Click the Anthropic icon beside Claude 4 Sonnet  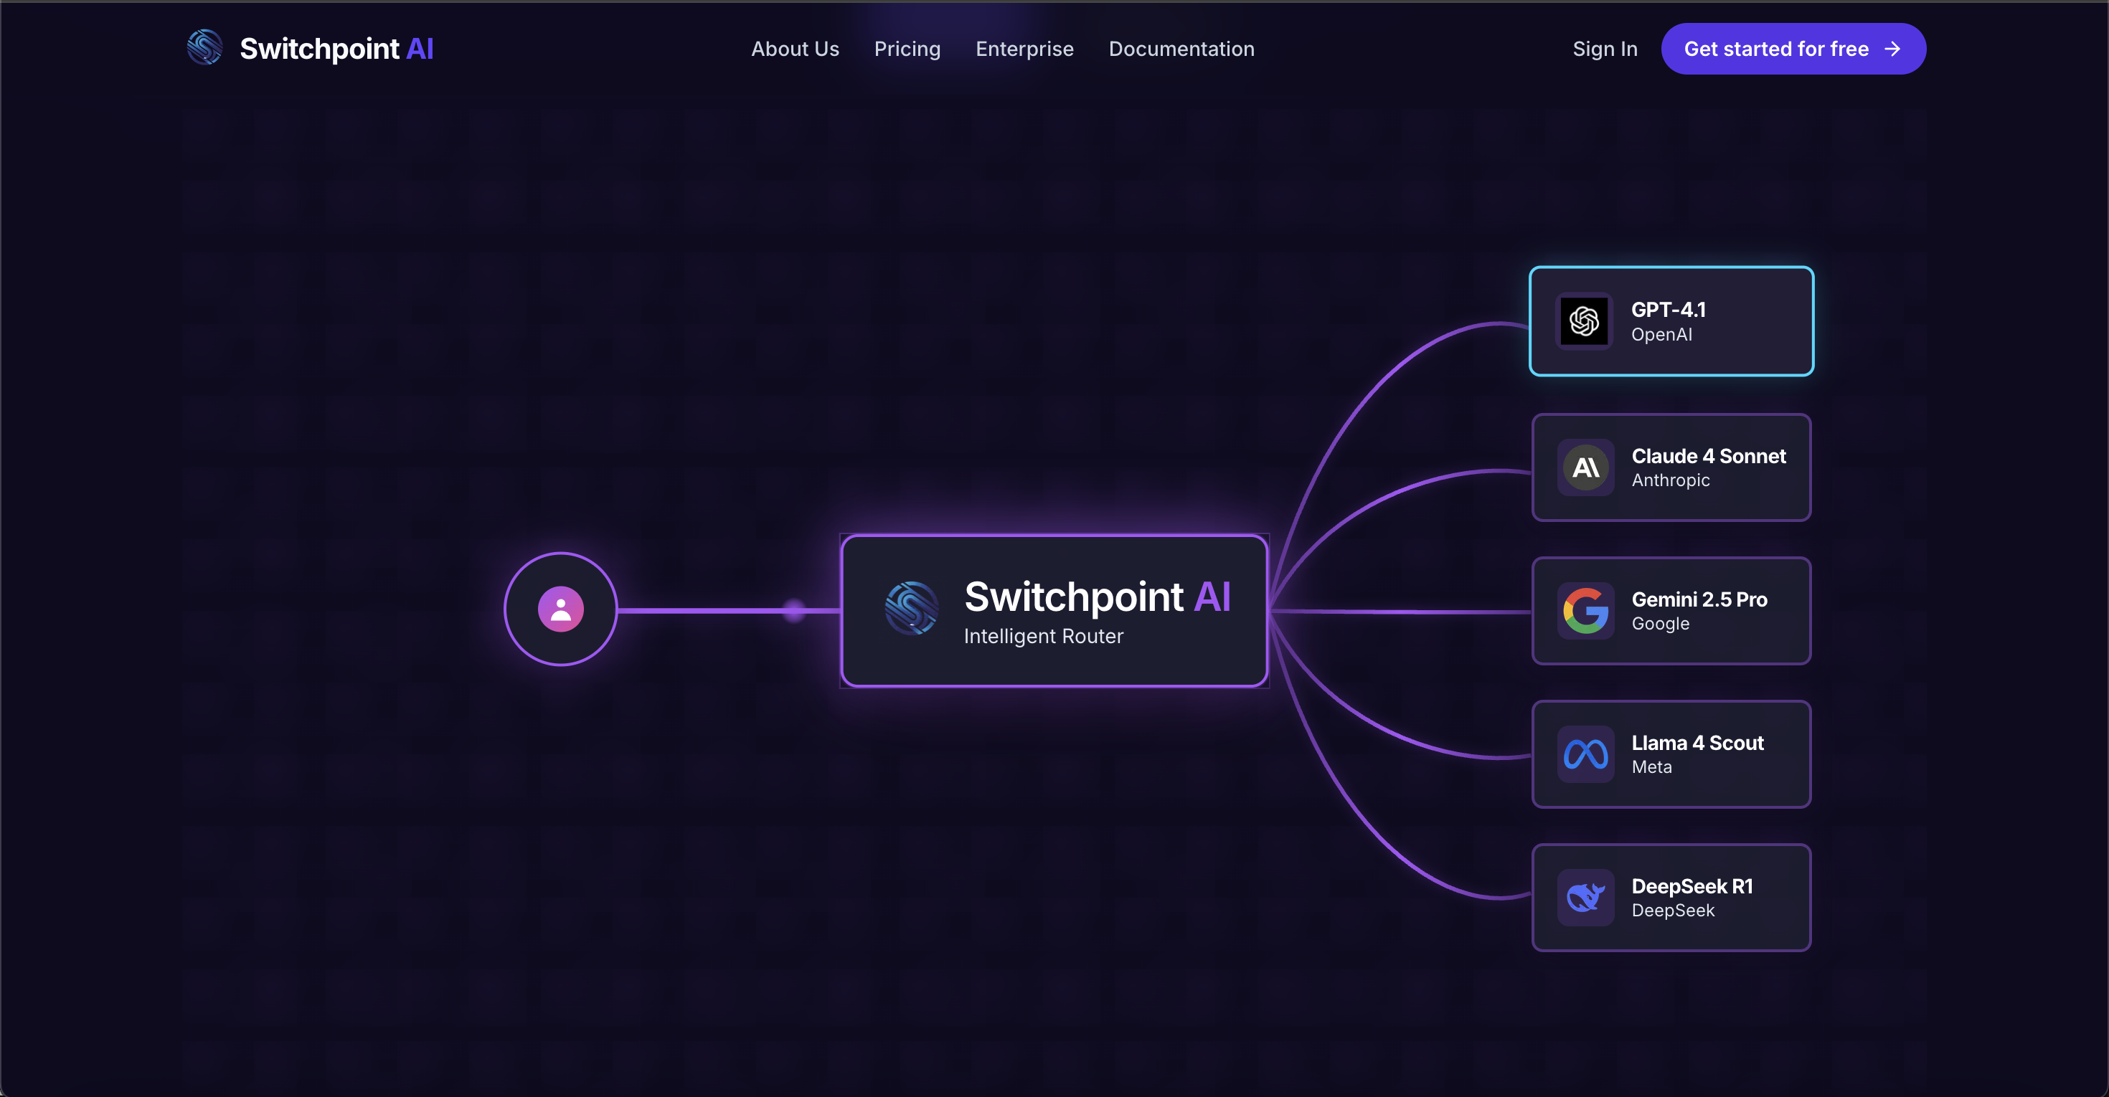point(1585,467)
